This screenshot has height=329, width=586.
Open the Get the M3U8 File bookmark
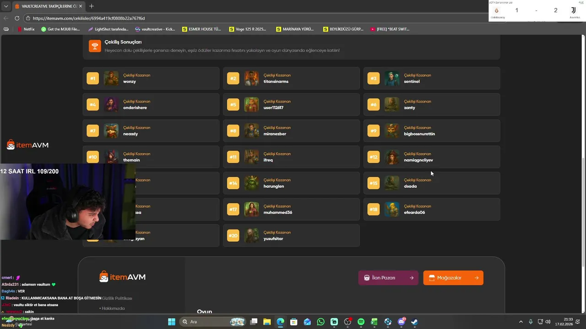(60, 29)
